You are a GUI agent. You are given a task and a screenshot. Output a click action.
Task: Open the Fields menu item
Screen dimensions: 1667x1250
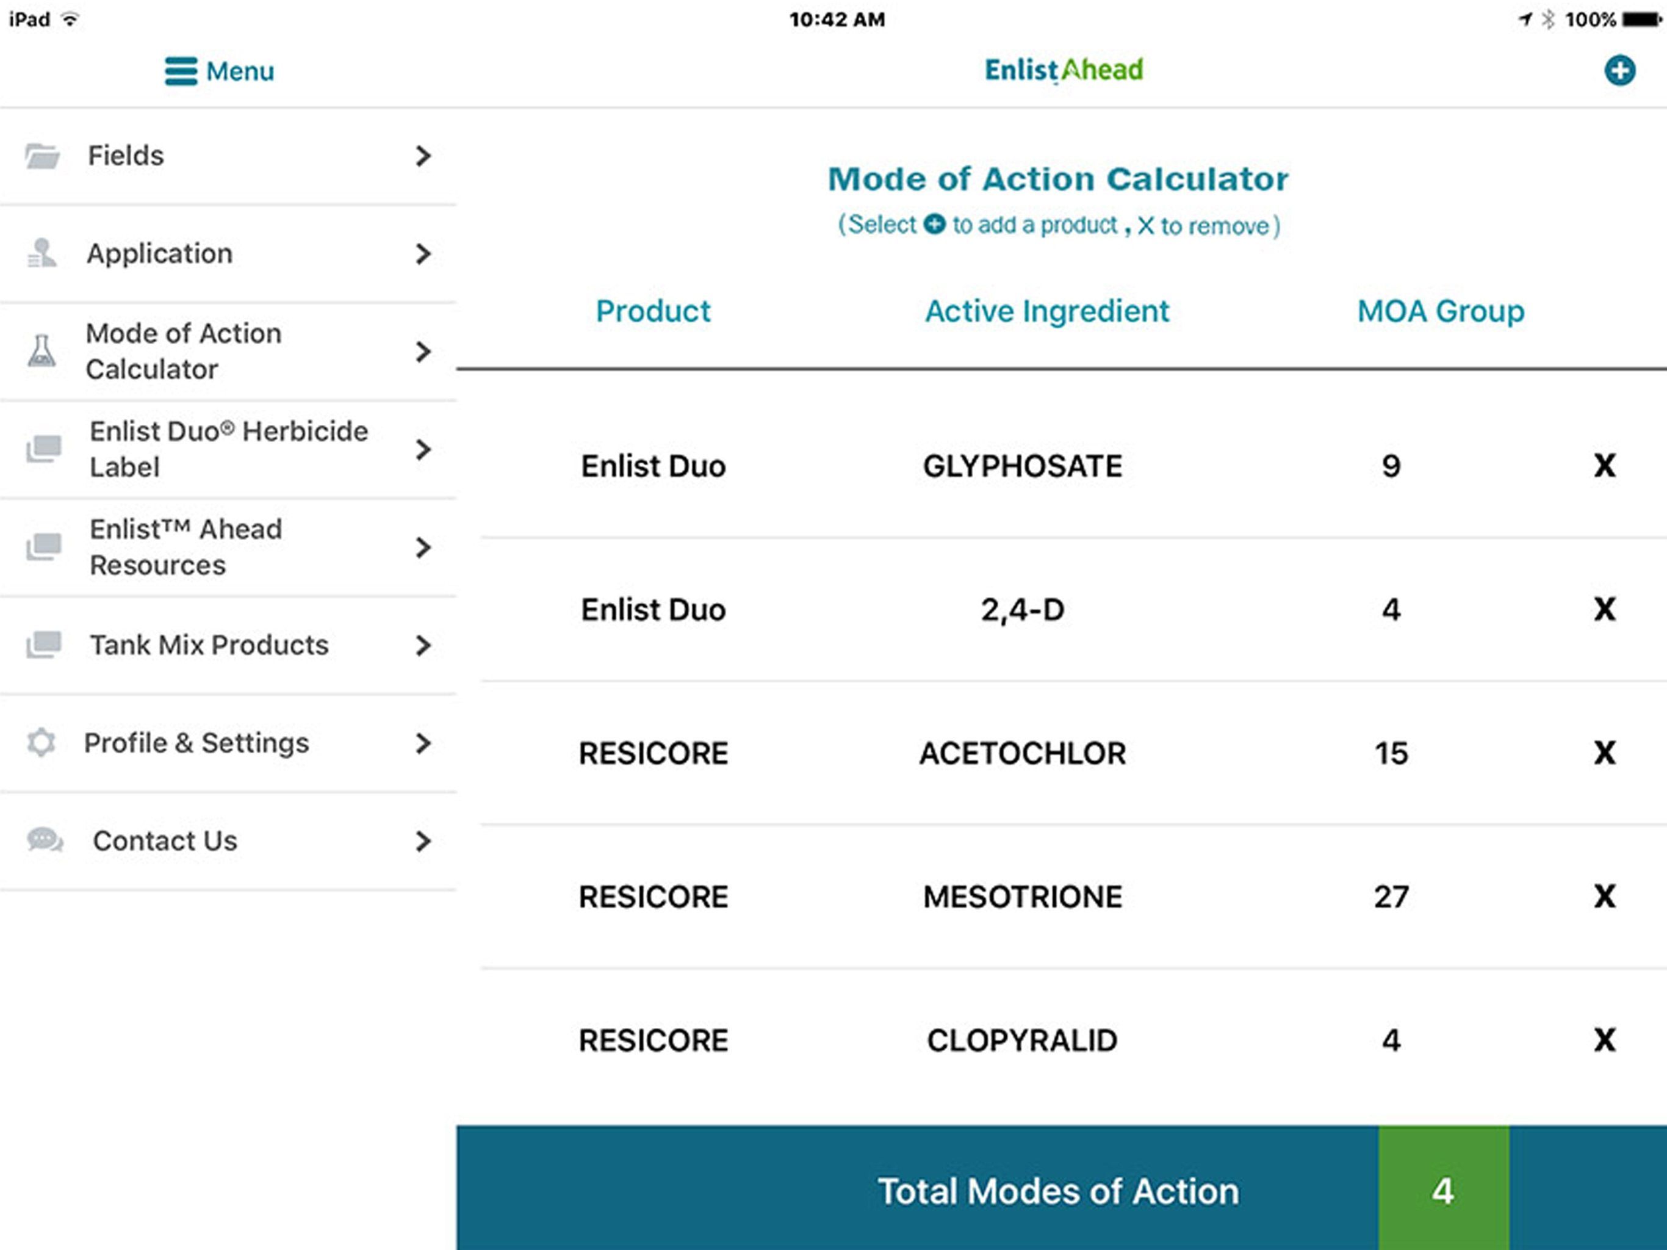[228, 156]
